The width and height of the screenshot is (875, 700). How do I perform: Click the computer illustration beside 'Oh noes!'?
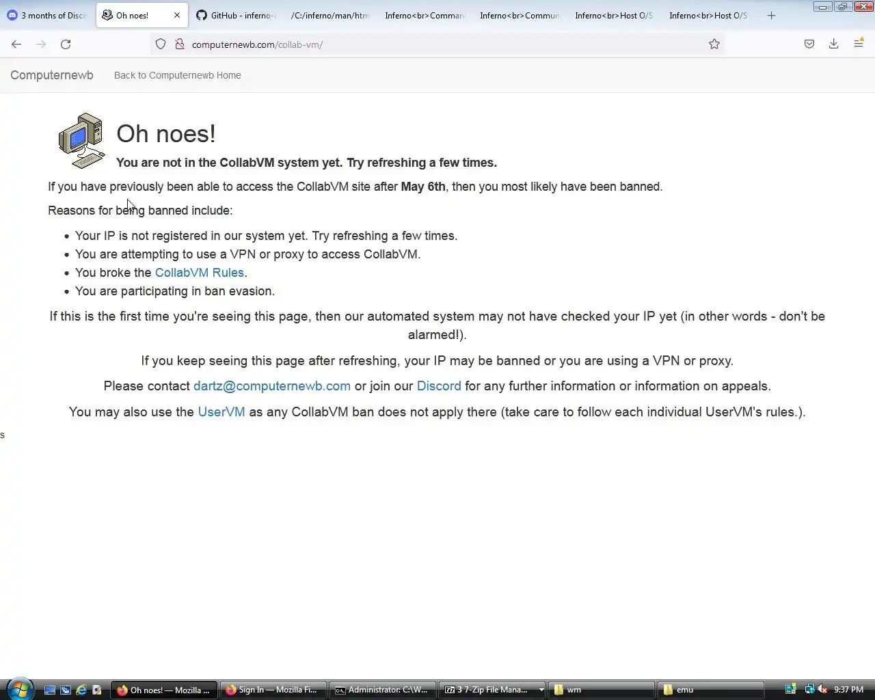pos(81,140)
